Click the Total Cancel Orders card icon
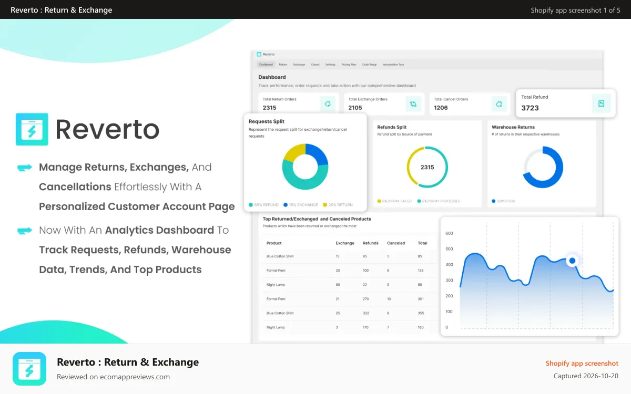The width and height of the screenshot is (631, 394). click(x=499, y=103)
